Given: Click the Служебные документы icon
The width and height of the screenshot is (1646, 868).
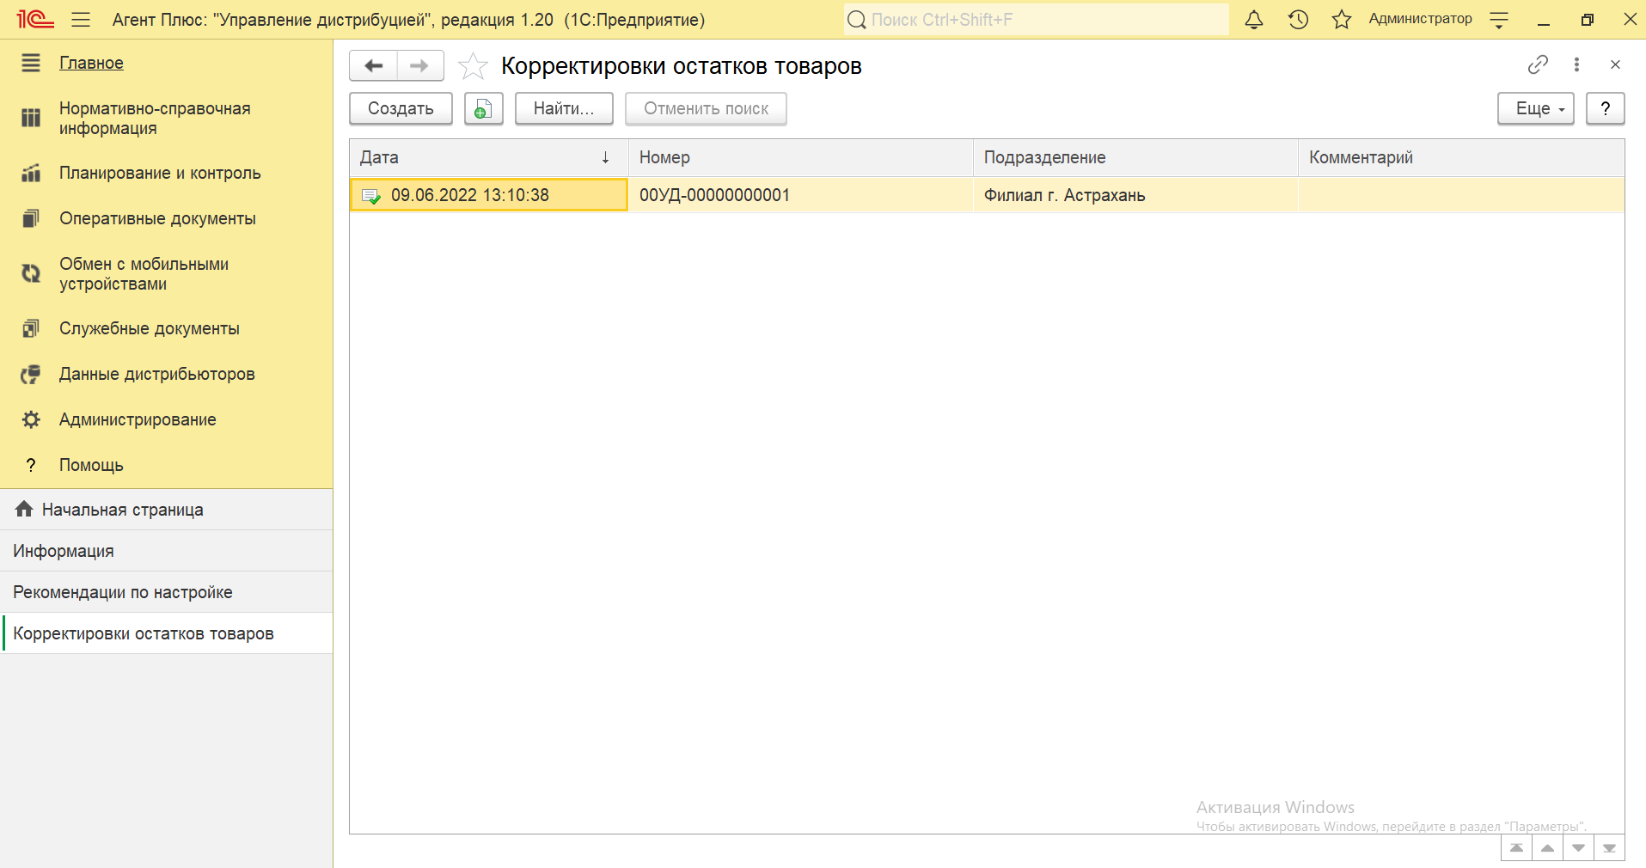Looking at the screenshot, I should pyautogui.click(x=31, y=328).
